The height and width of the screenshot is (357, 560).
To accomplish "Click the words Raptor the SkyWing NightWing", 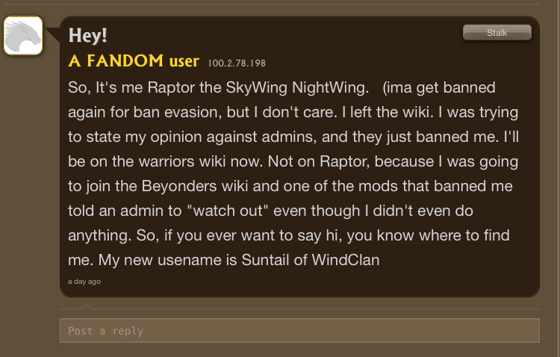I will 258,88.
